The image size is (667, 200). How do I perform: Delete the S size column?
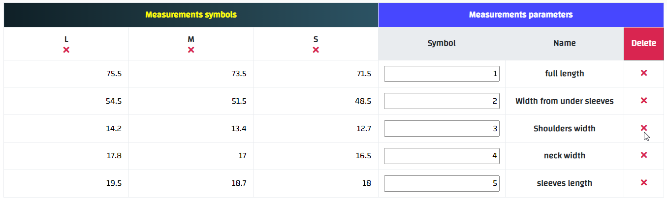pos(316,50)
